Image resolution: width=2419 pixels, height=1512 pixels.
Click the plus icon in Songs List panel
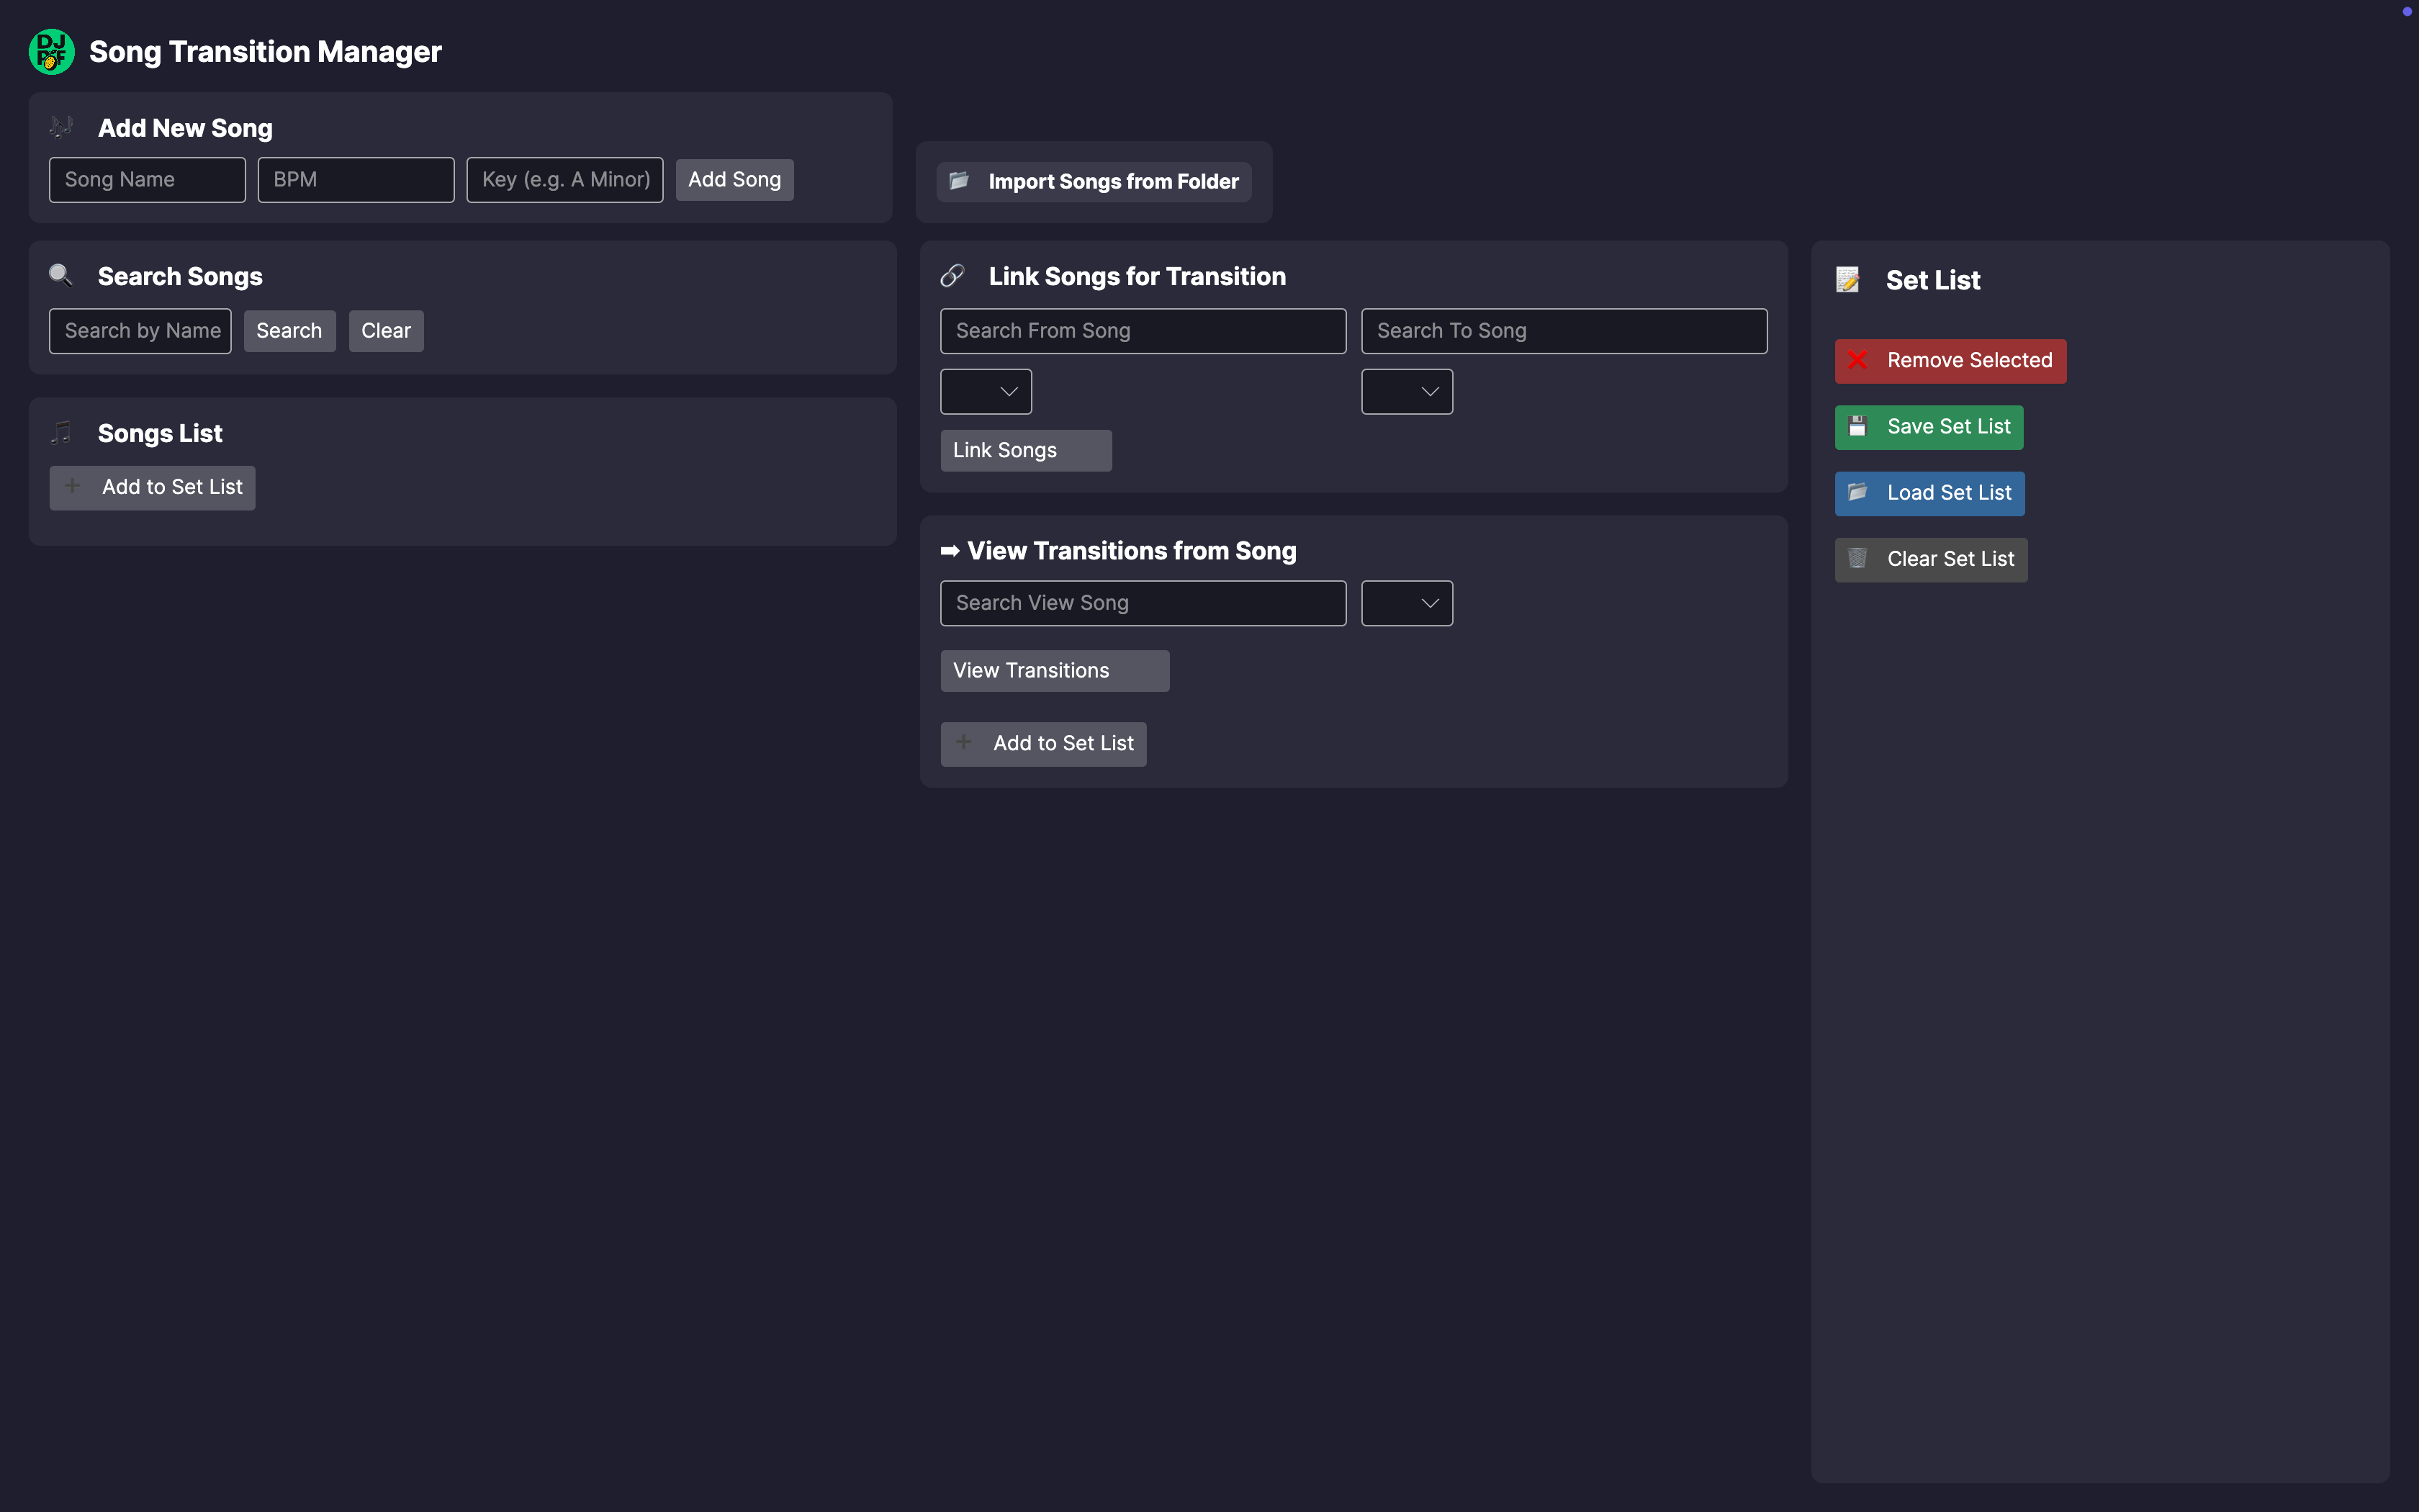coord(72,487)
